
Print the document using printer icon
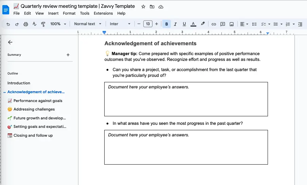[x=26, y=24]
